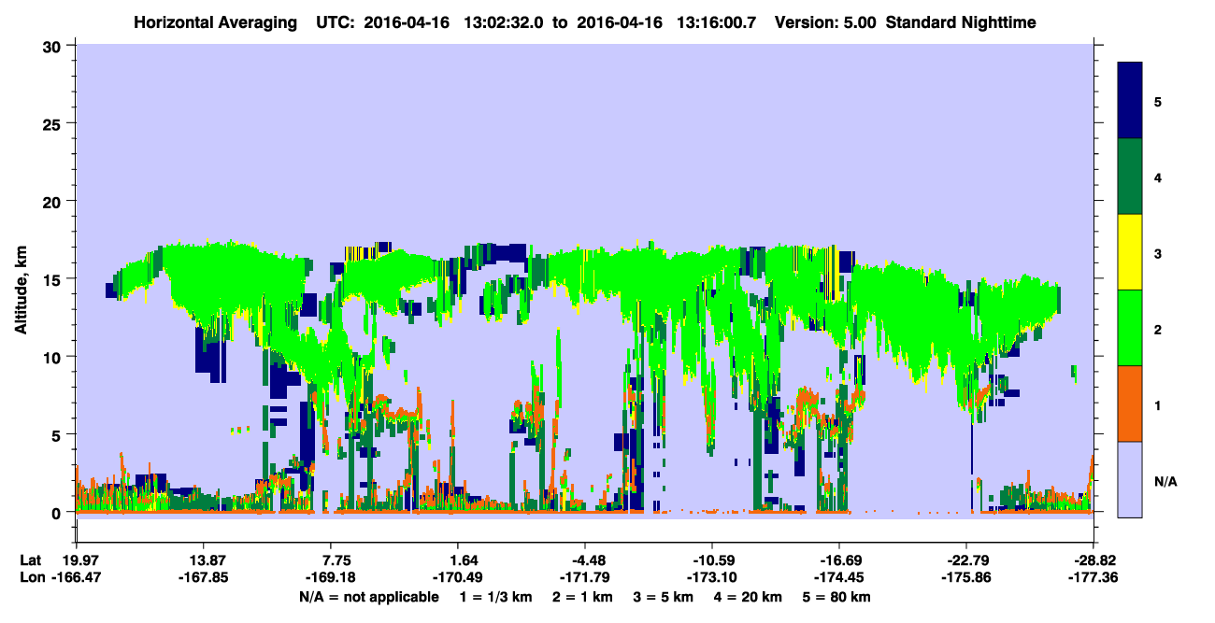Click latitude value -16.69

pyautogui.click(x=839, y=560)
